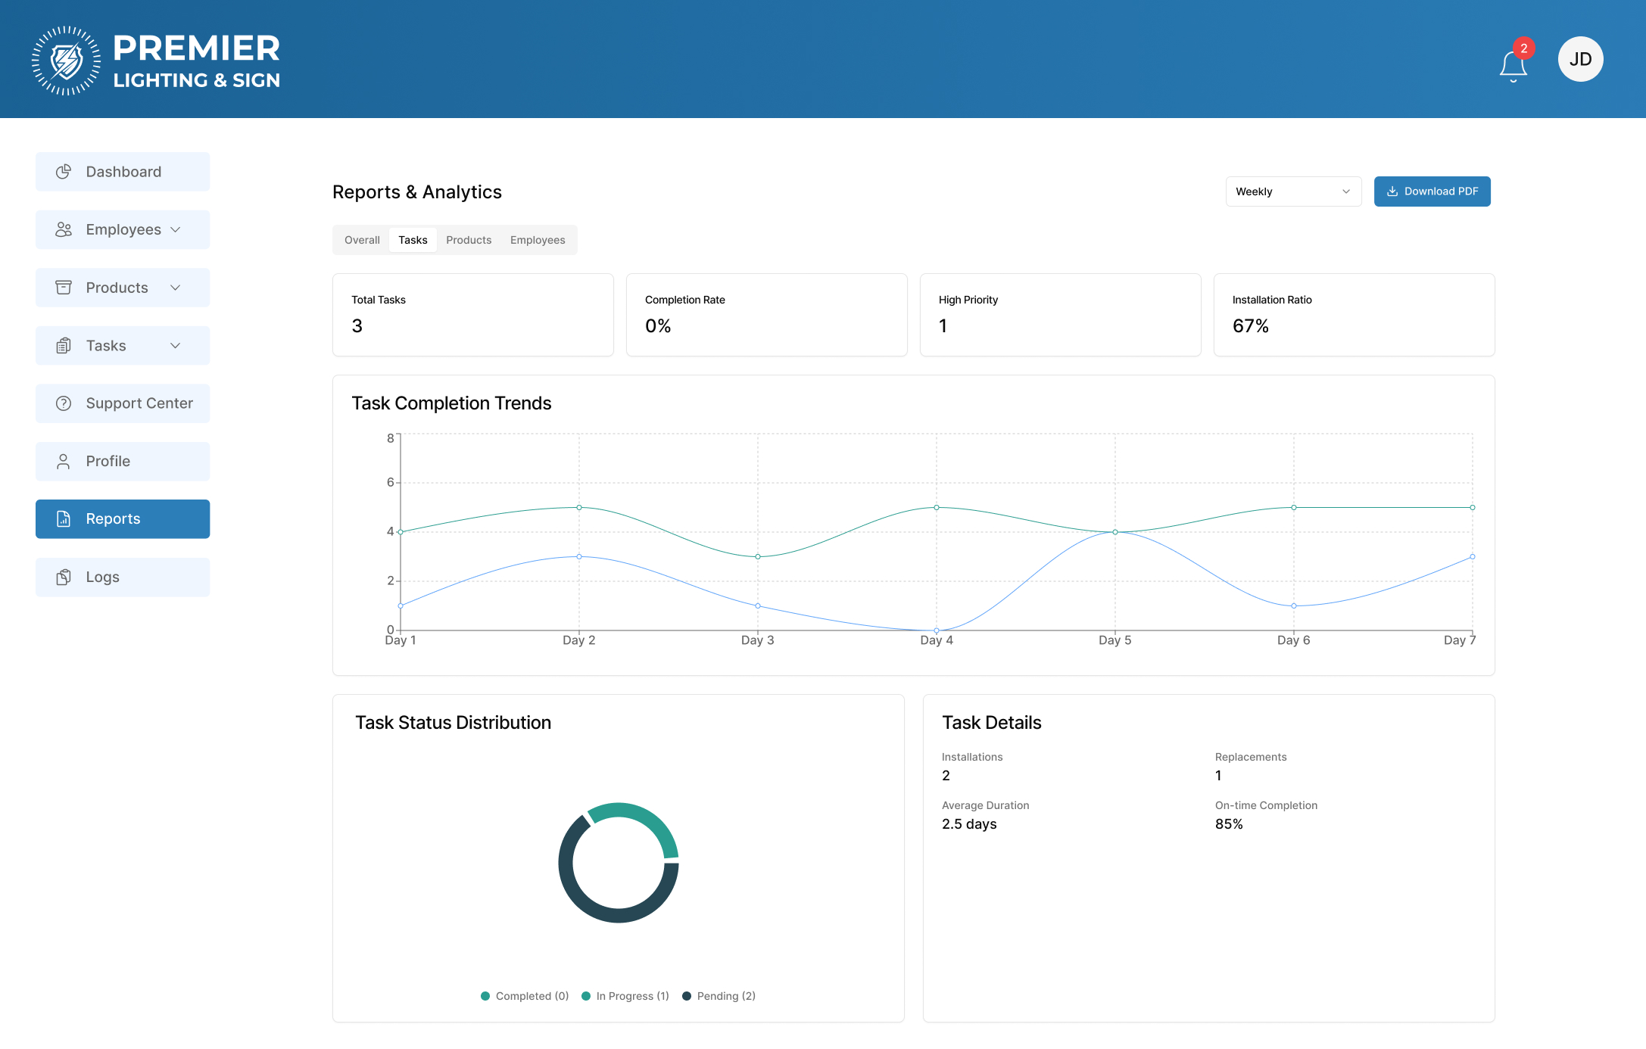Image resolution: width=1646 pixels, height=1049 pixels.
Task: Click the Support Center question mark icon
Action: tap(64, 403)
